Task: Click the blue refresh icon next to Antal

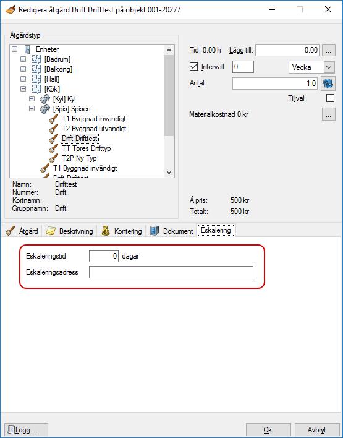Action: point(328,84)
